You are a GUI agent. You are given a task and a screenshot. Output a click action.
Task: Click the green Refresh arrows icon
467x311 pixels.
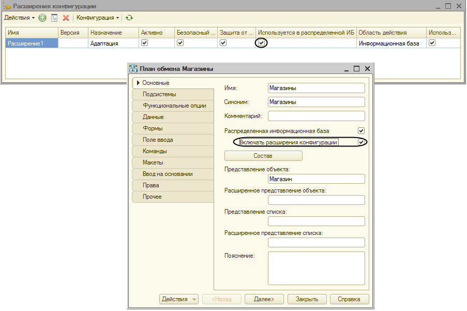[x=129, y=18]
